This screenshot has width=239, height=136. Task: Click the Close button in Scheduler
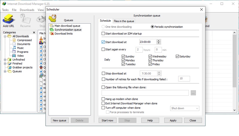point(193,120)
